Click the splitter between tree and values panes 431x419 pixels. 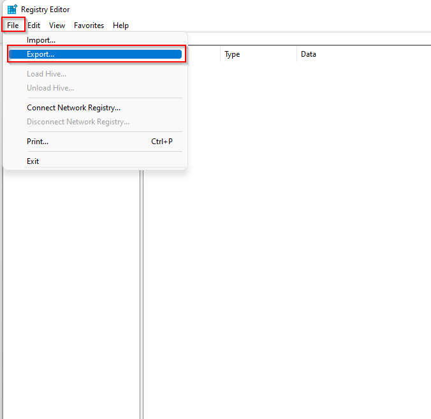point(142,287)
